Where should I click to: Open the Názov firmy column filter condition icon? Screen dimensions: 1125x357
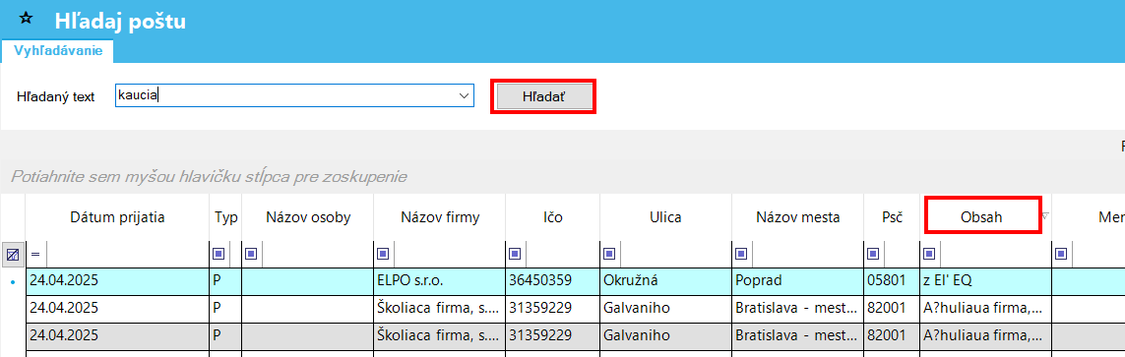[x=383, y=253]
